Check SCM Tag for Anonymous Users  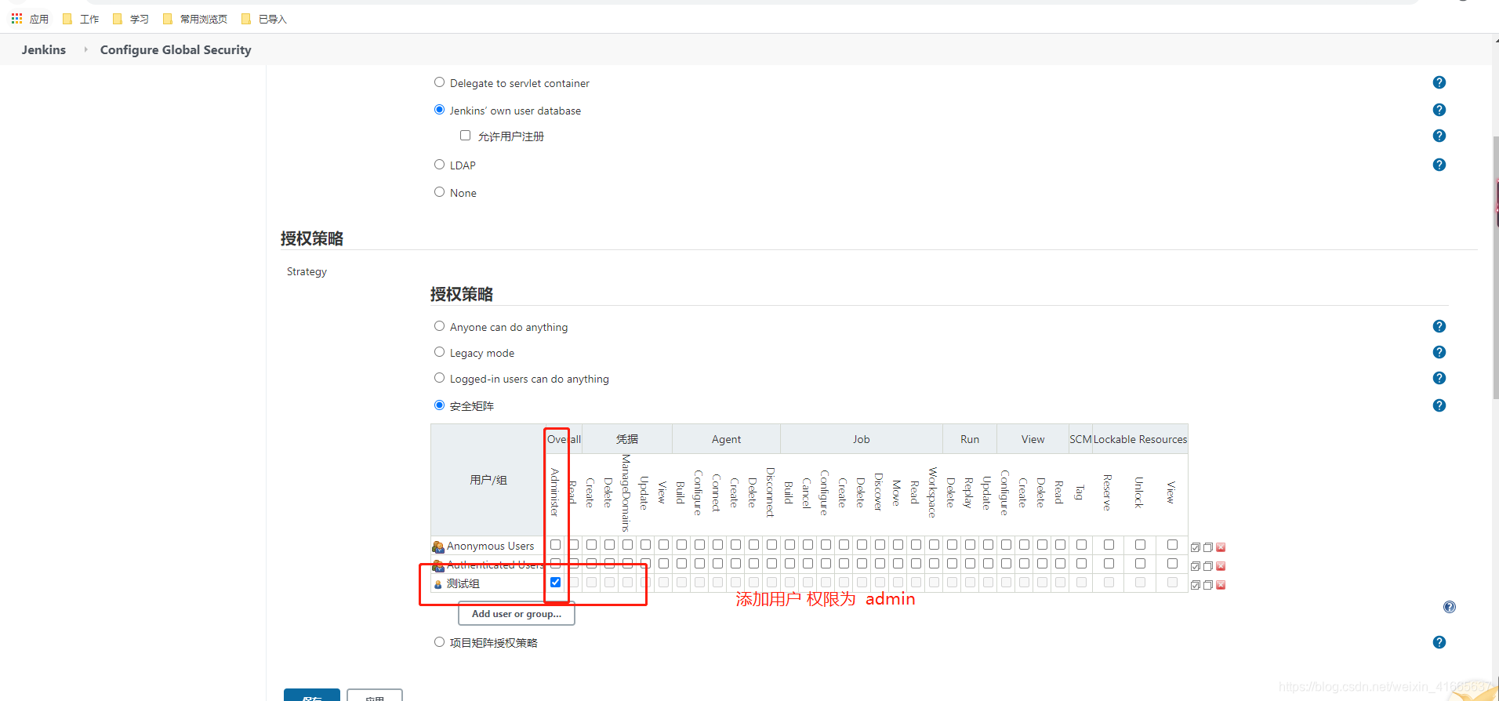point(1081,545)
